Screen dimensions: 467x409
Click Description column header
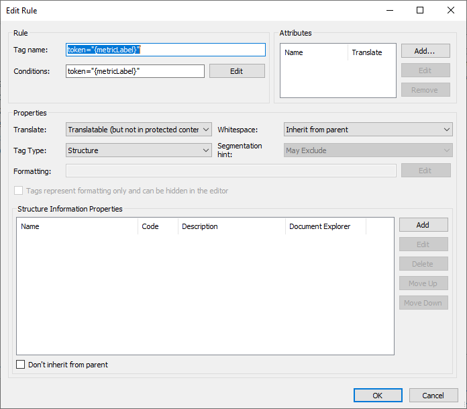tap(231, 226)
